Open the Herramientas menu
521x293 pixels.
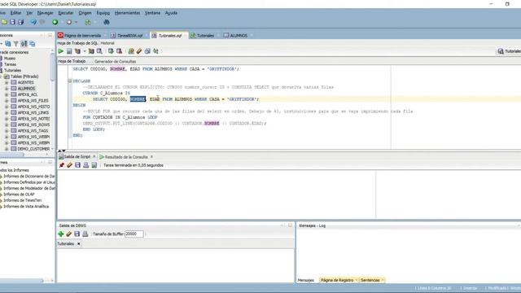tap(127, 13)
